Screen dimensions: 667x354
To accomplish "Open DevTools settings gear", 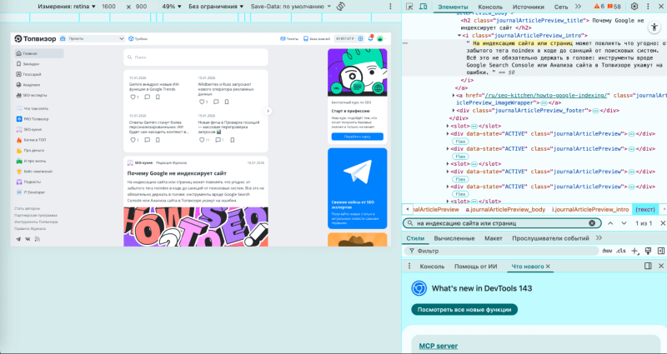I will (634, 6).
